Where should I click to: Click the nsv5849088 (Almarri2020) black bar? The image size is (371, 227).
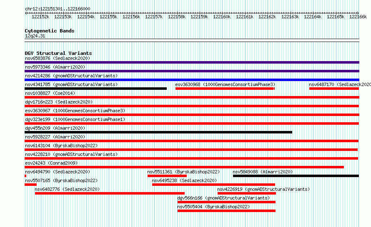coord(296,176)
